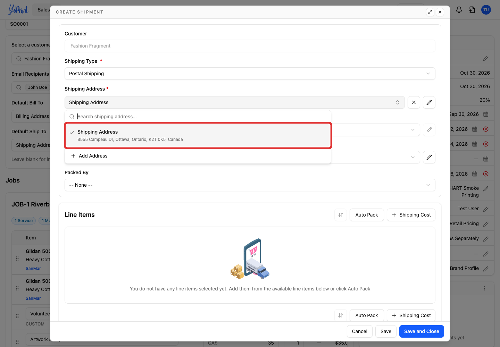This screenshot has width=500, height=347.
Task: Click the dropdown chevron above Packed By
Action: [x=413, y=157]
